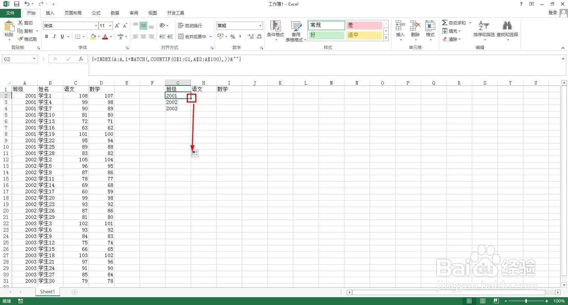The image size is (568, 305).
Task: Open the Format as Table icon
Action: point(296,26)
